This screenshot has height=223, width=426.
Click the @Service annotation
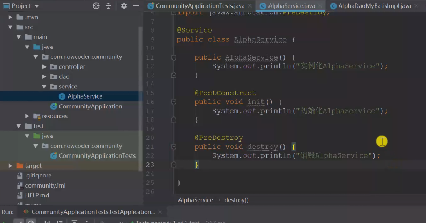coord(195,30)
